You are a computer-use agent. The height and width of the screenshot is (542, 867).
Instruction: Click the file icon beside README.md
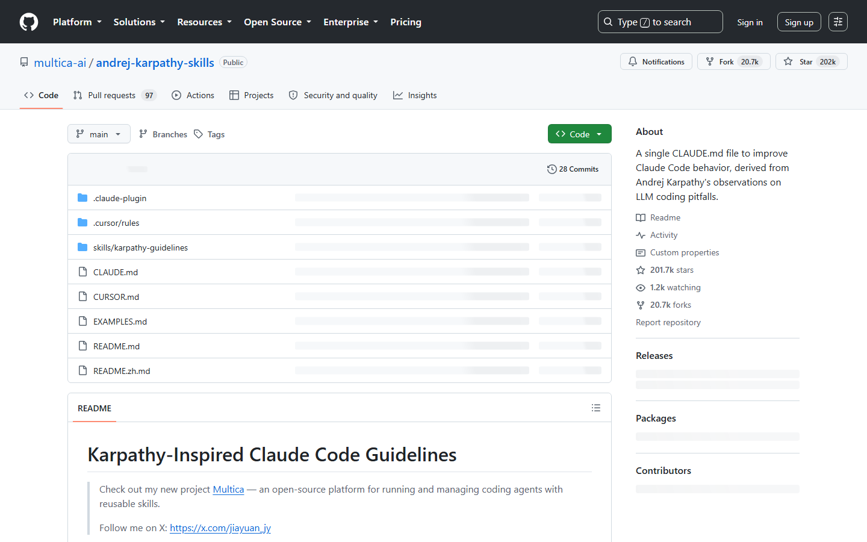tap(82, 346)
